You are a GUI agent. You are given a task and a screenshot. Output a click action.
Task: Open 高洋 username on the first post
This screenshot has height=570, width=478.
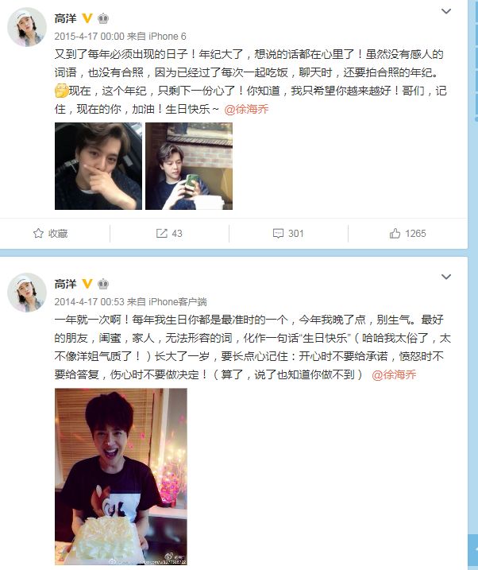tap(66, 18)
